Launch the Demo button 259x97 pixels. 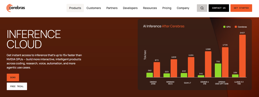pos(13,77)
